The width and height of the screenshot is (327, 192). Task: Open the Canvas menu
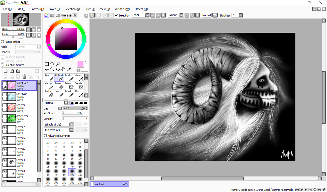click(37, 9)
